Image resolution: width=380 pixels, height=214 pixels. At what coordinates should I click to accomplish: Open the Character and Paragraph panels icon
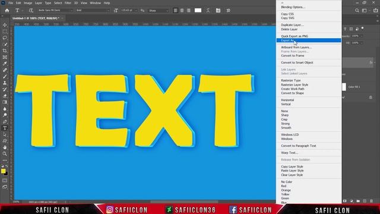coord(218,11)
